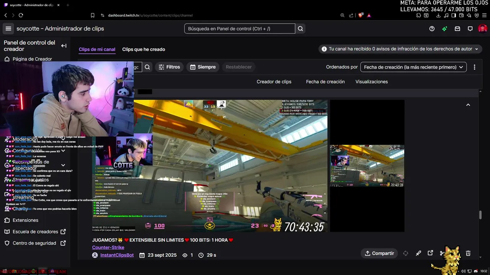Click the green sparkle icon
The width and height of the screenshot is (490, 275).
click(x=444, y=29)
